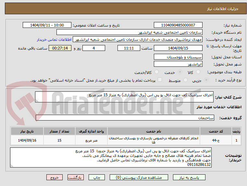Viewport: 247px width, 186px height.
Task: Click the پاسخ به نیاز button
Action: pyautogui.click(x=189, y=177)
